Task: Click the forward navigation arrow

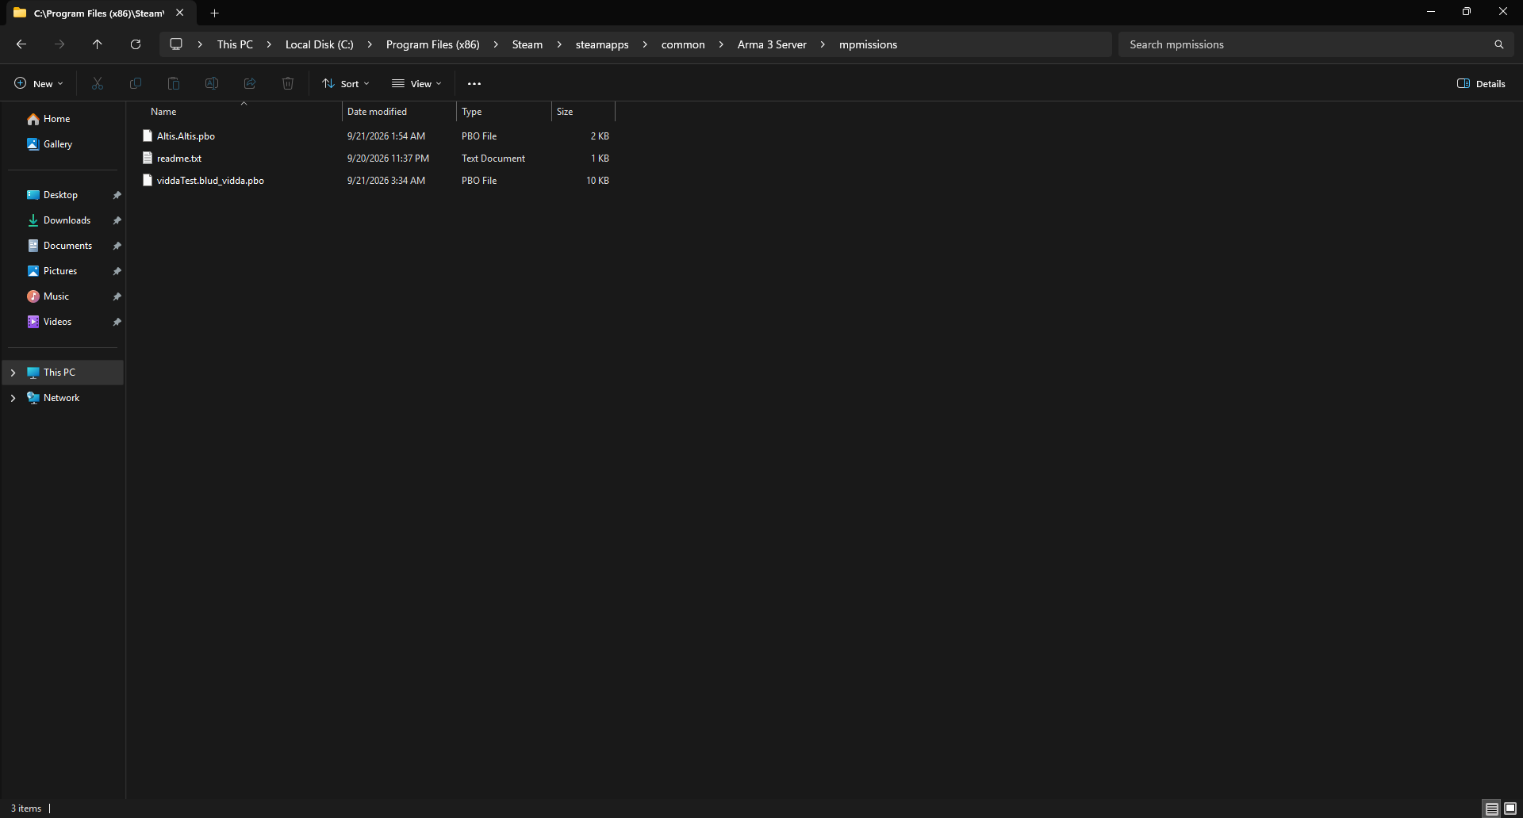Action: point(59,44)
